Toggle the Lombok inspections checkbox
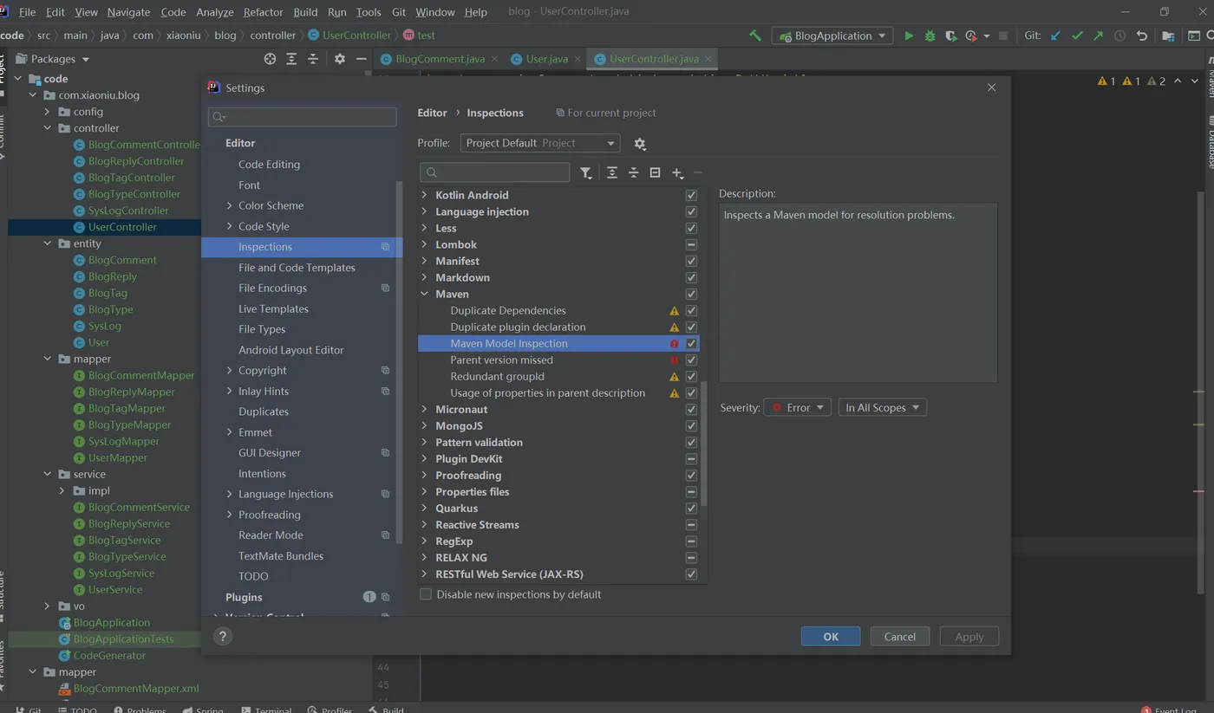 [x=691, y=244]
